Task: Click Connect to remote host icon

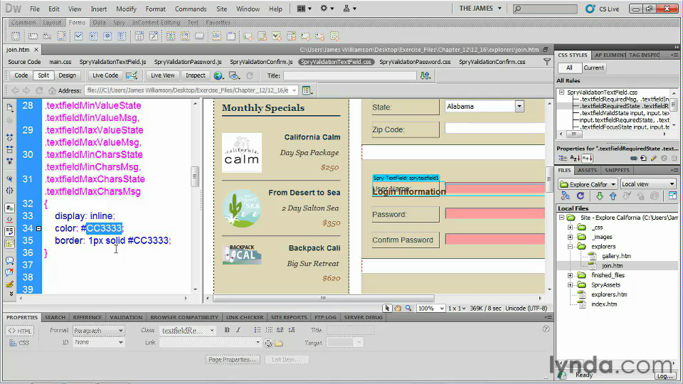Action: (x=566, y=196)
